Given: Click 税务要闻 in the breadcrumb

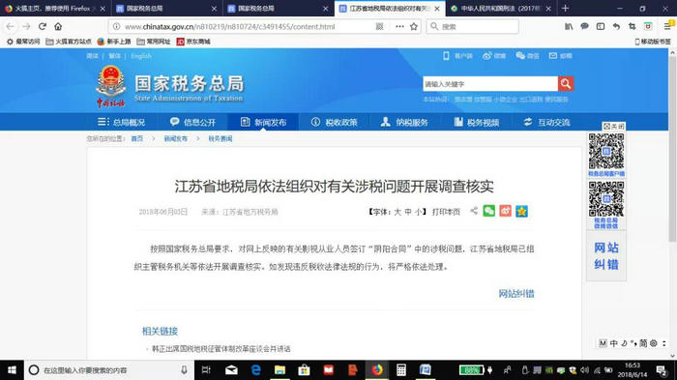Looking at the screenshot, I should 221,138.
